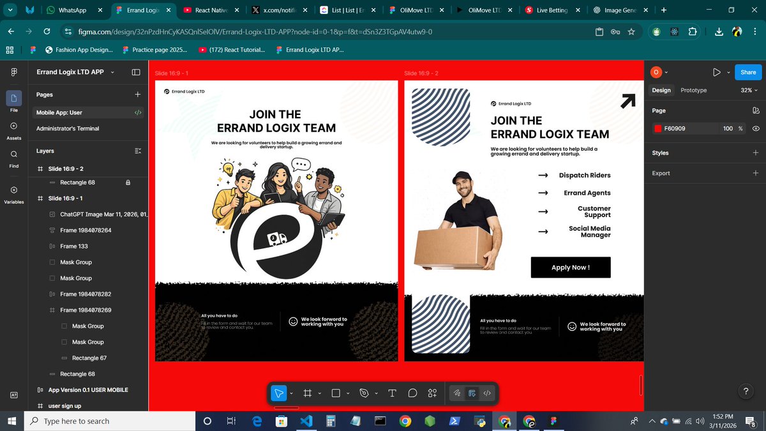
Task: Open the 32% zoom dropdown
Action: coord(749,91)
